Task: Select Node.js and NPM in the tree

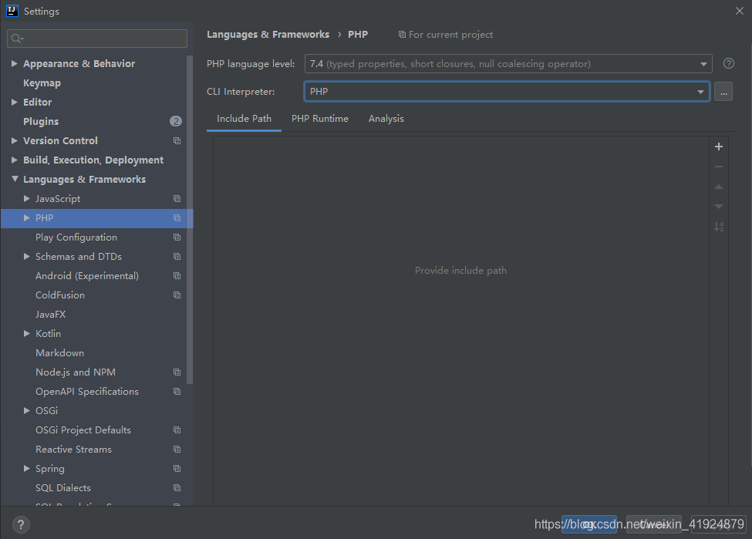Action: pyautogui.click(x=76, y=372)
